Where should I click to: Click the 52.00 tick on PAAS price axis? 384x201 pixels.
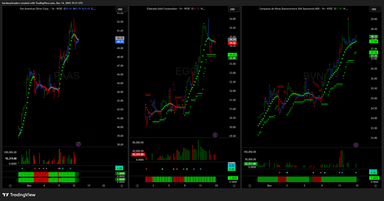[x=120, y=22]
